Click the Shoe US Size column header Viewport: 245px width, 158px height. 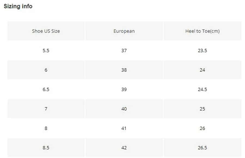[x=46, y=31]
